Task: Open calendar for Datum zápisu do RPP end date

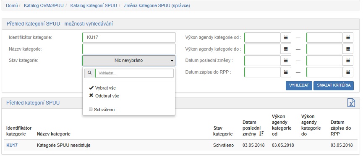Action: [x=348, y=72]
